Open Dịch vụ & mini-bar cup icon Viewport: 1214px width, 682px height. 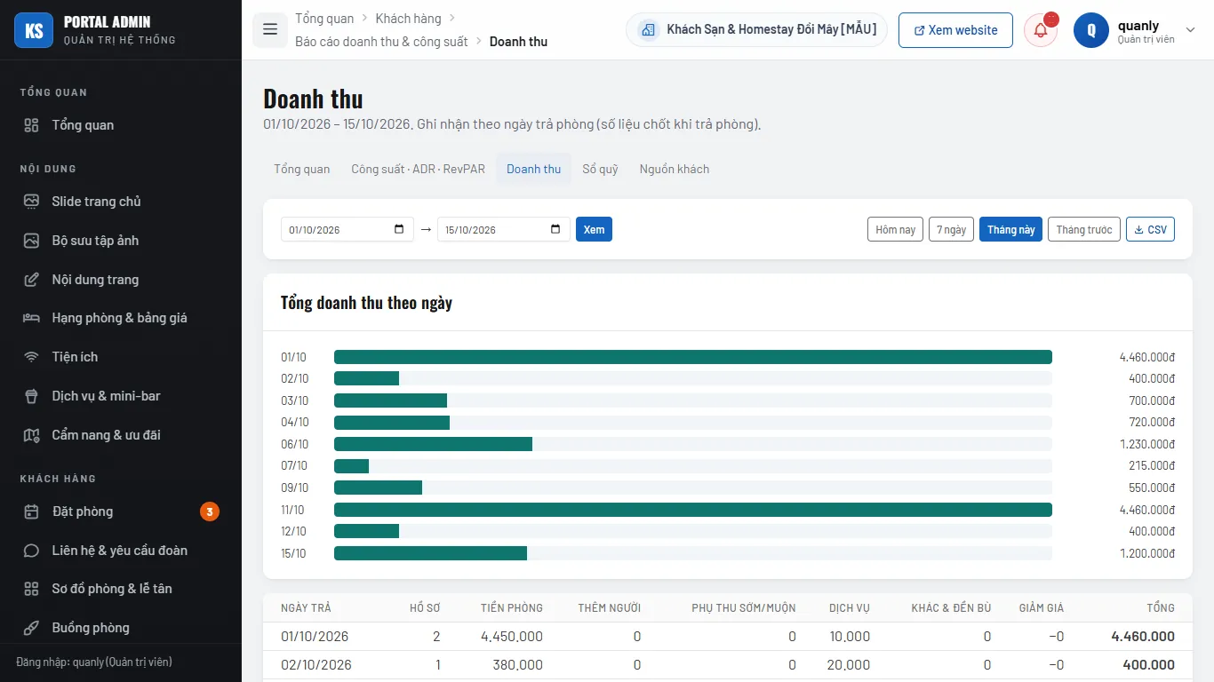31,396
